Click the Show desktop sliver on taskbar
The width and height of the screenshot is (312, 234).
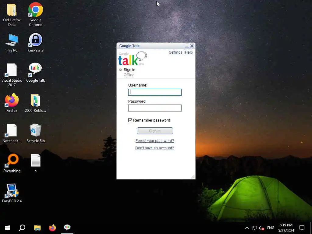click(x=311, y=228)
